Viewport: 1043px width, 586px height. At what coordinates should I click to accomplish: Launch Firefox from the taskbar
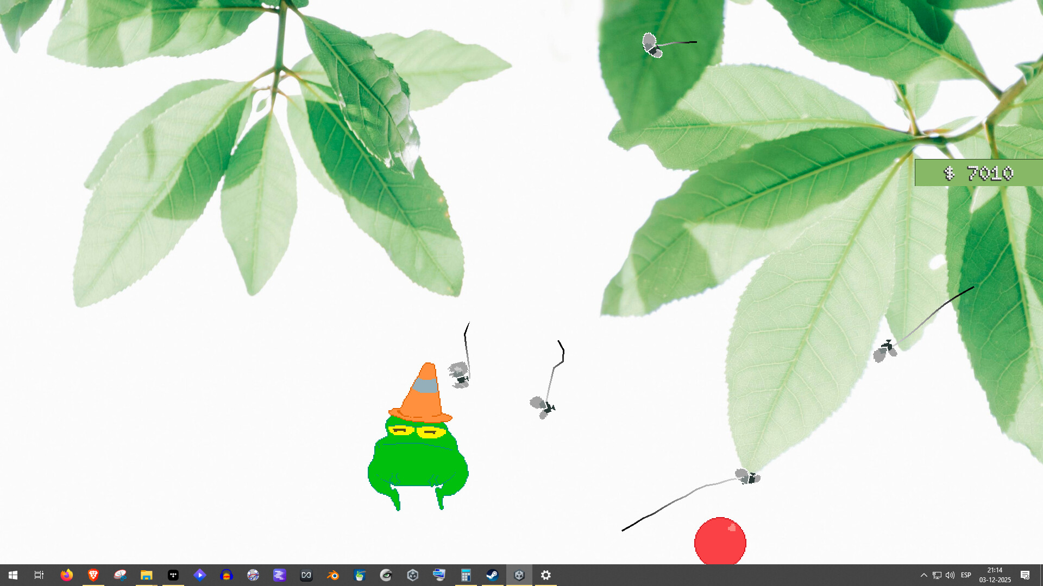point(67,575)
